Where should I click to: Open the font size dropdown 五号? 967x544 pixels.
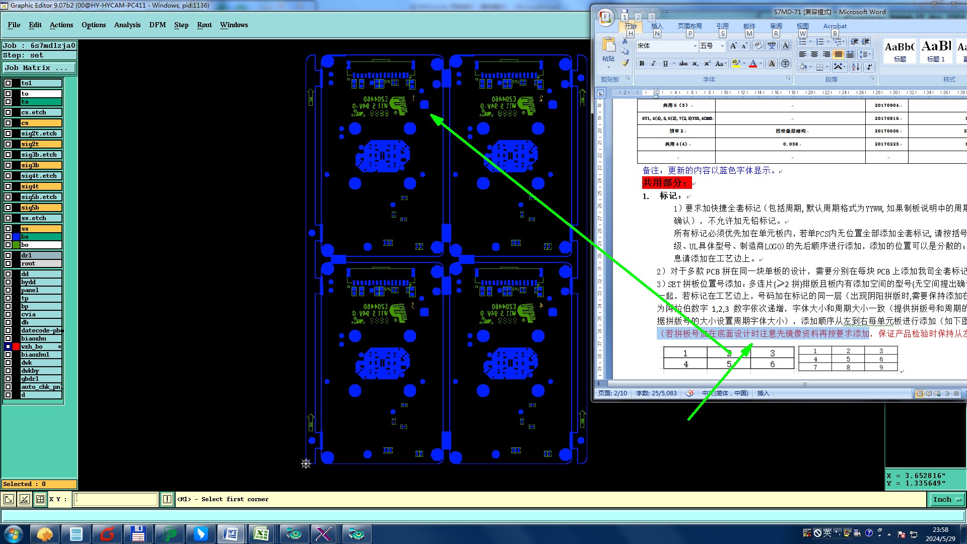point(722,46)
